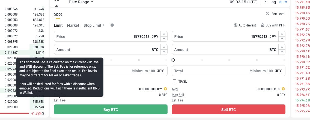The width and height of the screenshot is (310, 120).
Task: Toggle the auto scale option
Action: (x=283, y=2)
